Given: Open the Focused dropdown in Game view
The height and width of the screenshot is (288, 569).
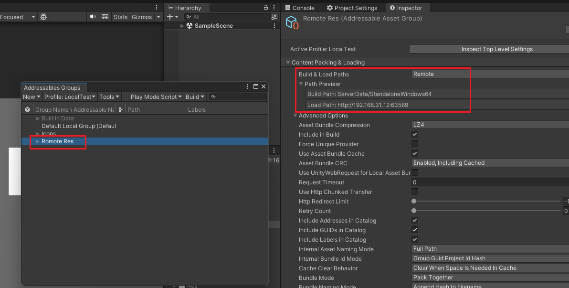Looking at the screenshot, I should coord(18,17).
